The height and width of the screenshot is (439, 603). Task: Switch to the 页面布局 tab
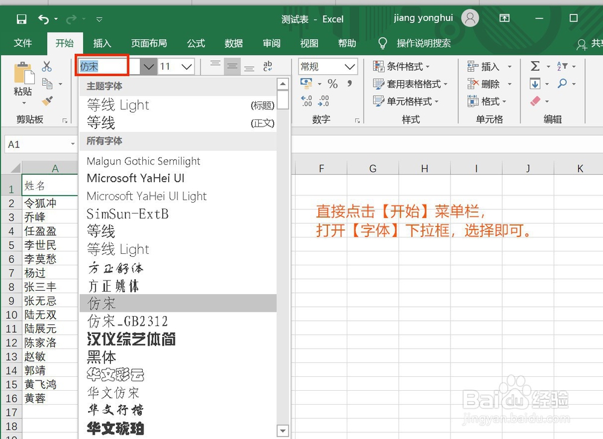click(149, 43)
